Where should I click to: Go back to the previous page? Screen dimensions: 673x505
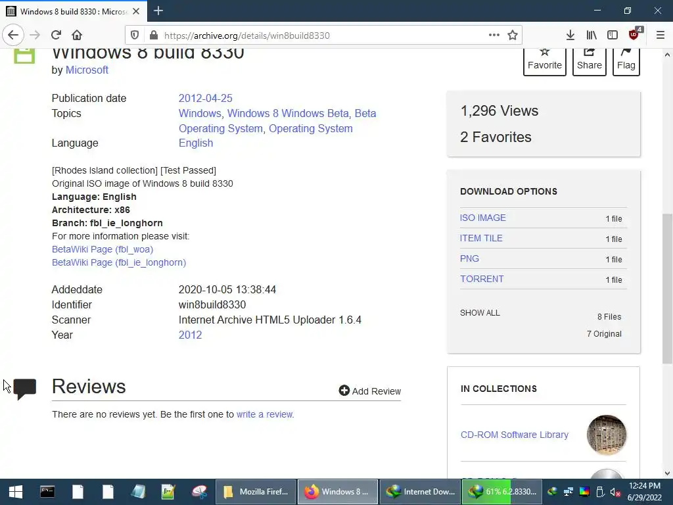13,36
